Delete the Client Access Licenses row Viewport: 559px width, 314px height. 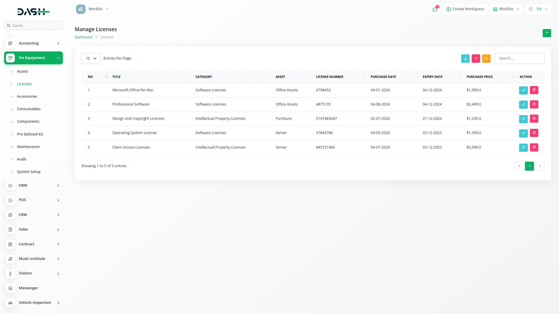(534, 147)
